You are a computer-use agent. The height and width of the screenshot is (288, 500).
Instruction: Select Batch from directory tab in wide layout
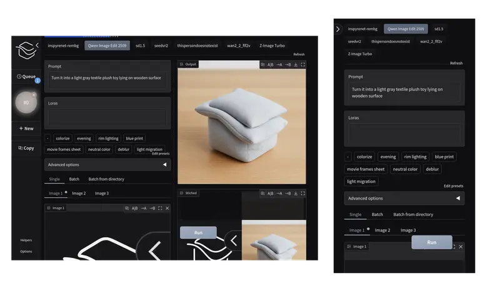point(106,179)
